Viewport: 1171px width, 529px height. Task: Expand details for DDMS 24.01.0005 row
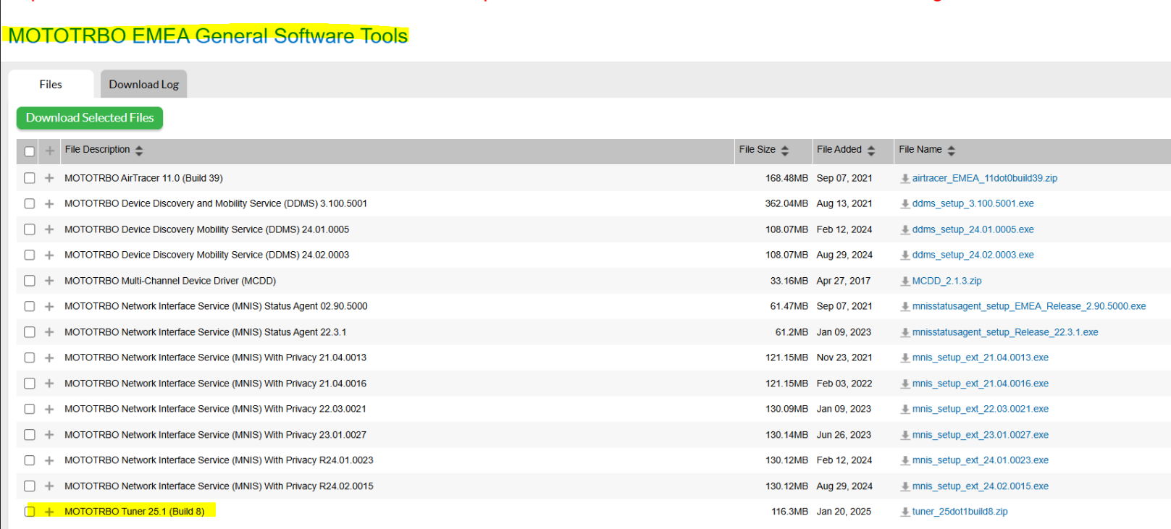tap(49, 229)
